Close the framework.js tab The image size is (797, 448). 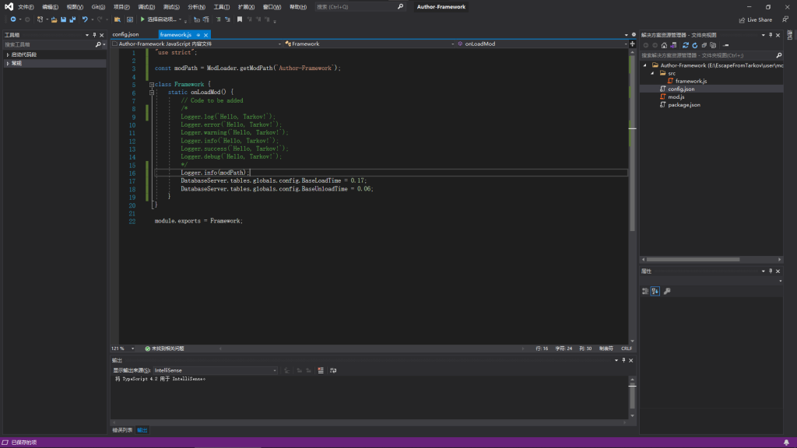(x=205, y=35)
